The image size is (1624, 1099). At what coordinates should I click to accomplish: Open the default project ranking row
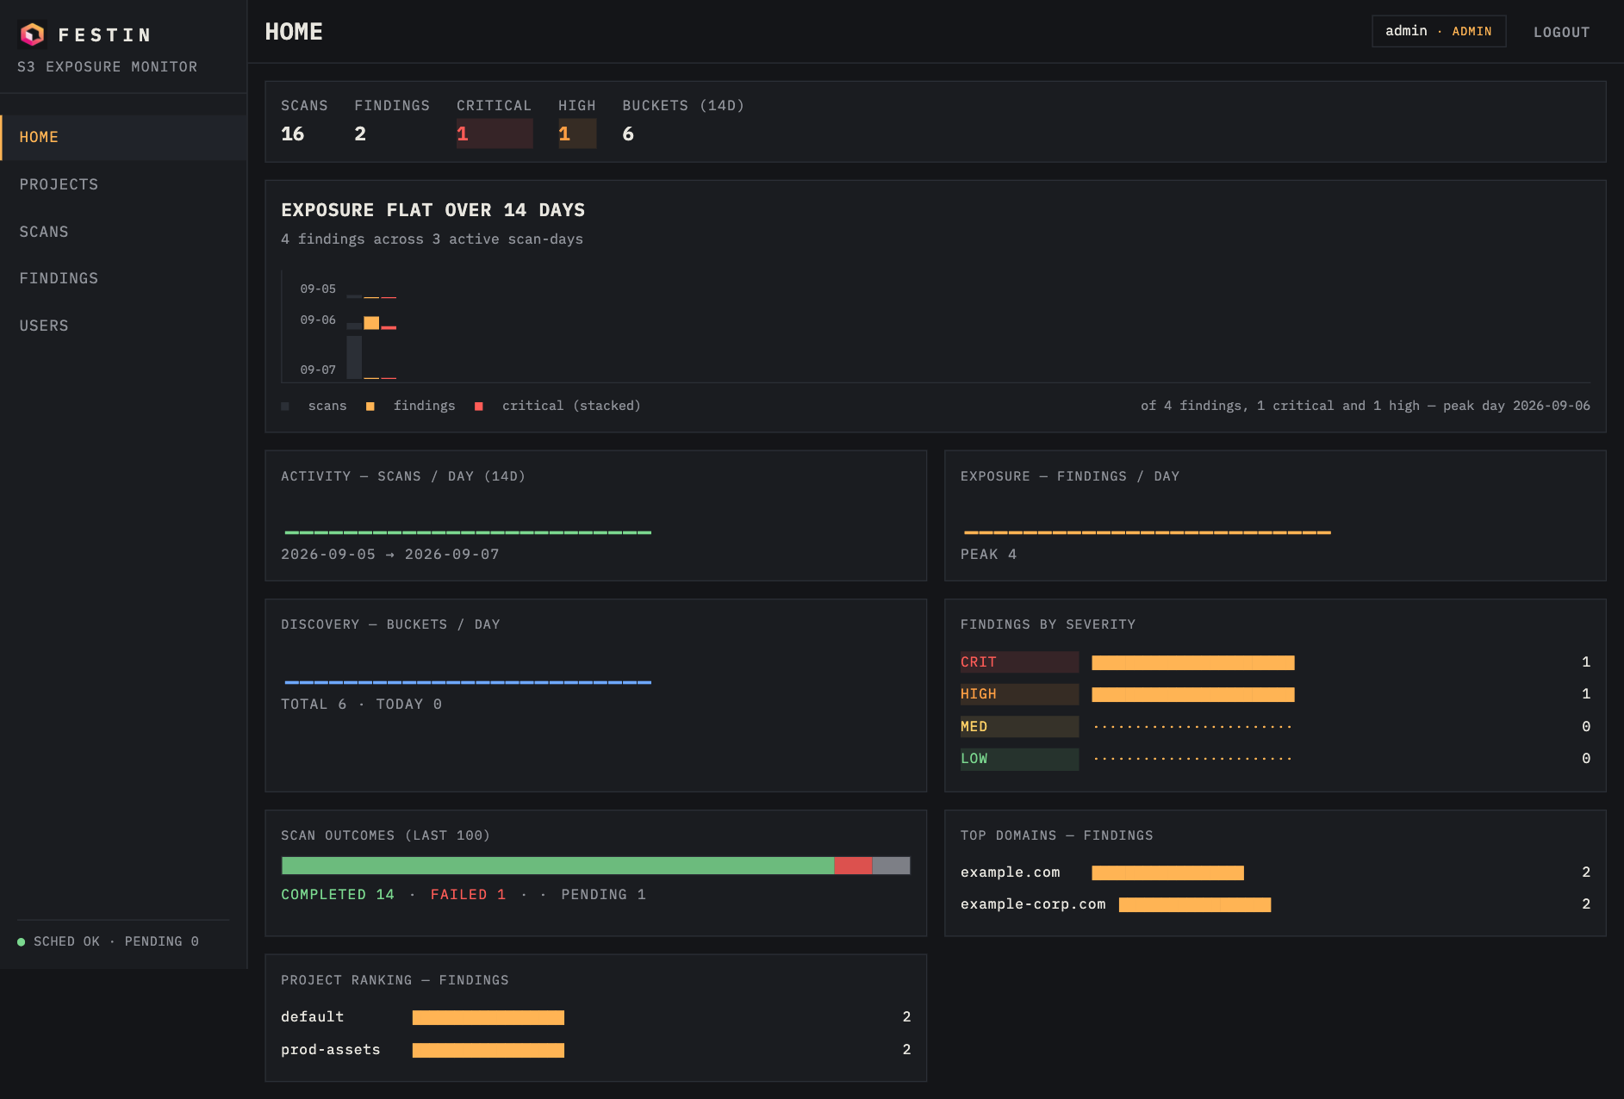click(x=595, y=1017)
